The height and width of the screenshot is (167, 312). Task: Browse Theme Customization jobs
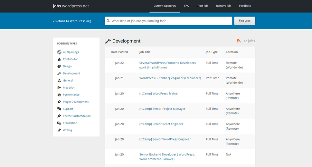tap(77, 116)
